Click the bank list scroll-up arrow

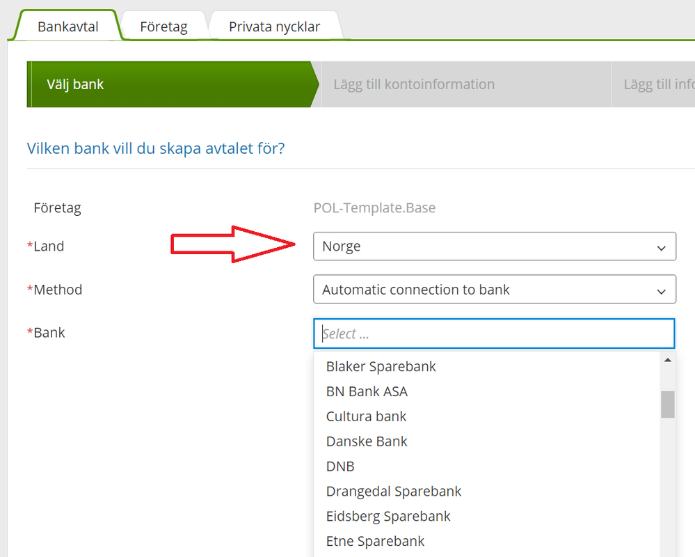click(668, 360)
